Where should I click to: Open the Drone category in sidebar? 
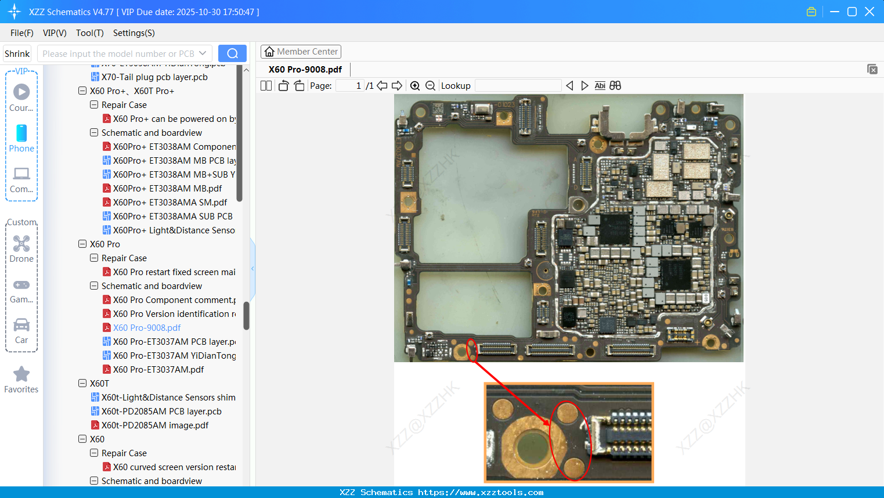point(21,249)
